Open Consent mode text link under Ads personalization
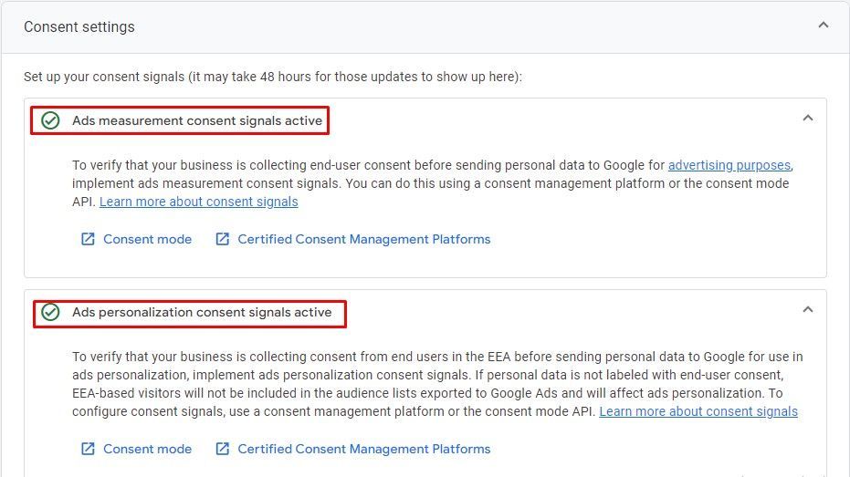850x477 pixels. click(147, 449)
